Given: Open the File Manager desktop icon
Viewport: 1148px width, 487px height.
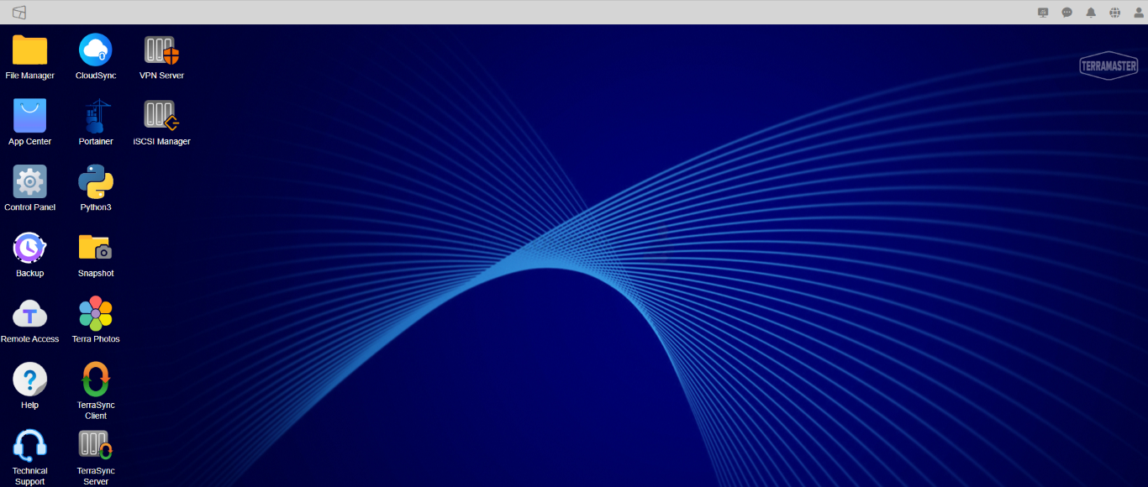Looking at the screenshot, I should pos(29,50).
